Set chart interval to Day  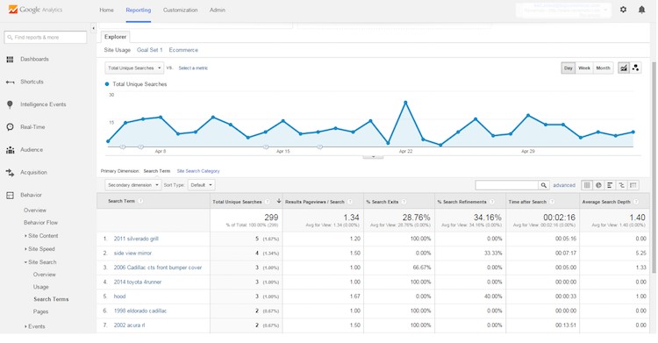tap(569, 68)
